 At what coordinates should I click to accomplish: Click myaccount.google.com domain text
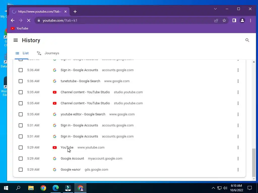coord(105,159)
